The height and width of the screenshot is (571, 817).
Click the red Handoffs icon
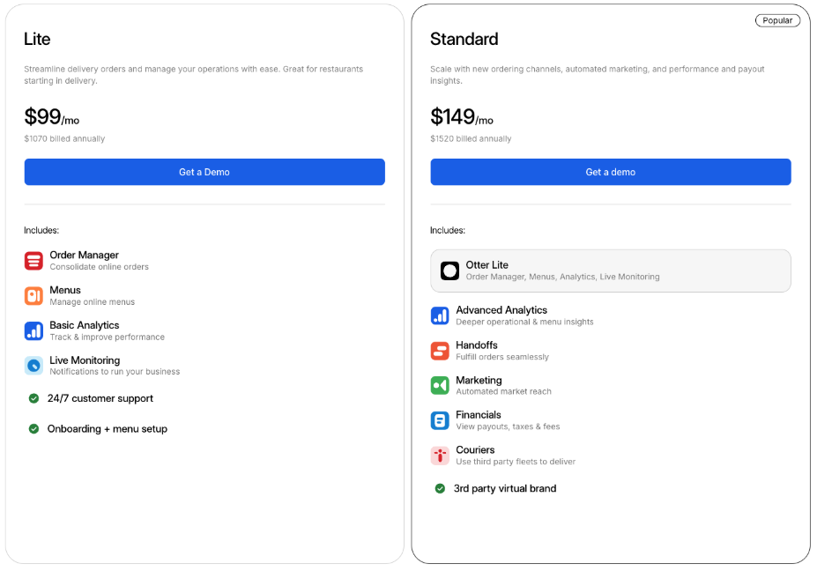[440, 351]
